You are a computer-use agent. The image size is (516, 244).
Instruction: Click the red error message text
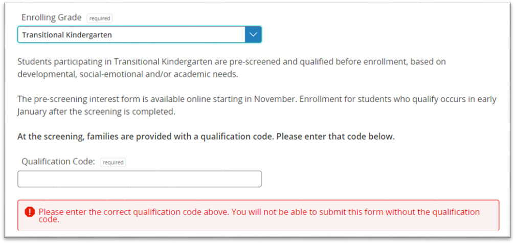click(x=259, y=215)
